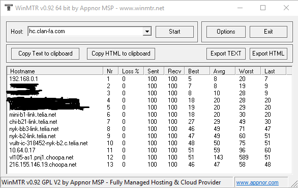Click hop number 13 in Nr column
Viewport: 298px width, 188px height.
110,165
